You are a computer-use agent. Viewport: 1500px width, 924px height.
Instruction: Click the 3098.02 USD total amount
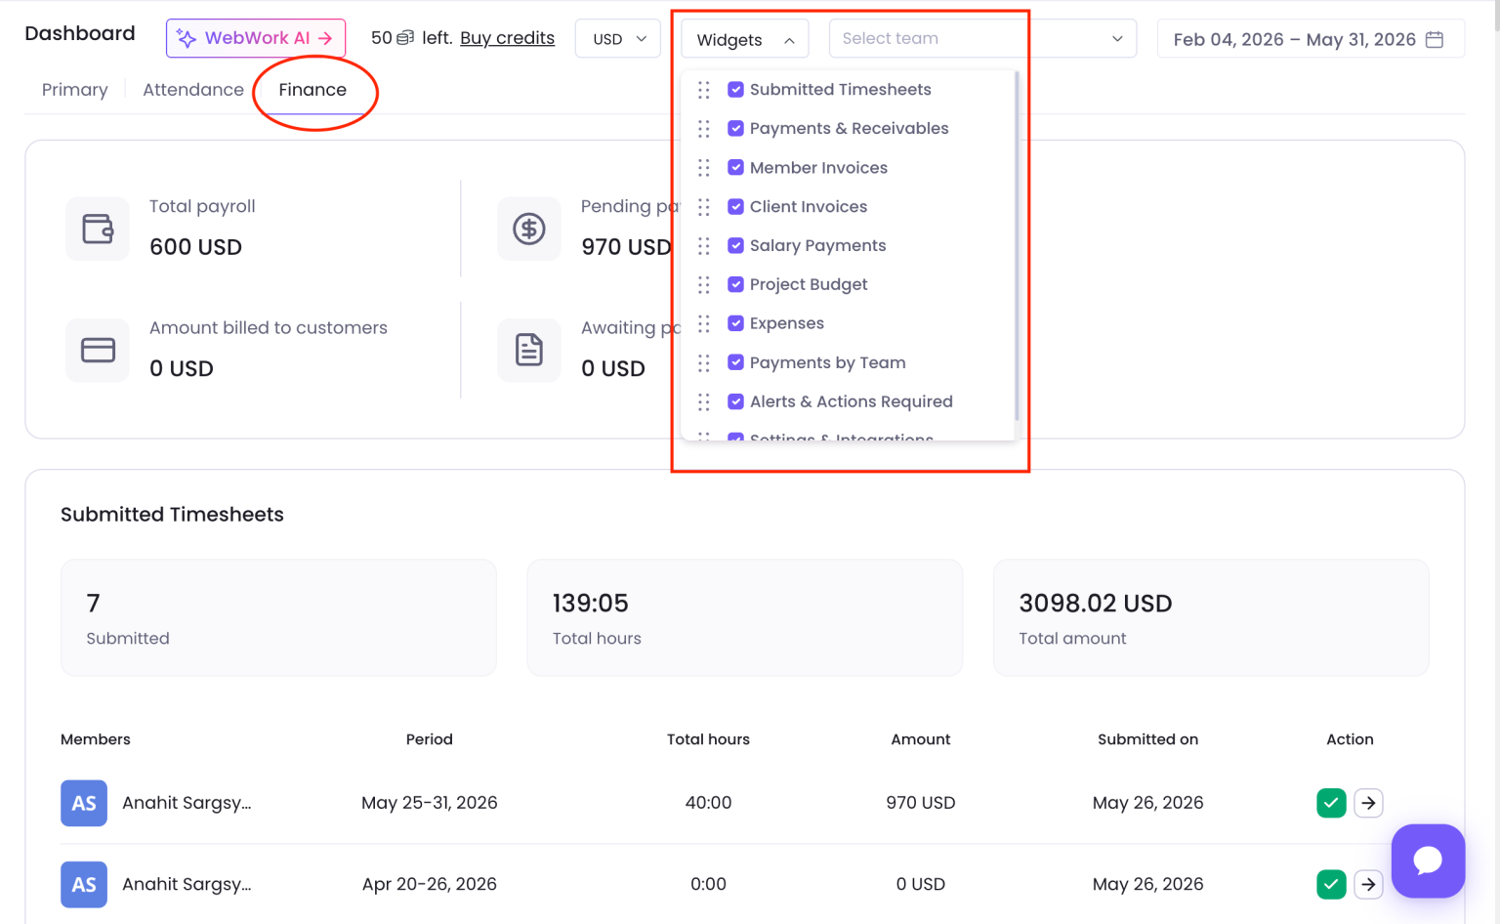[x=1095, y=604]
